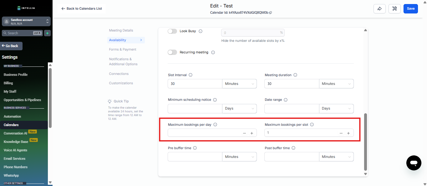Open the chat support bubble
The width and height of the screenshot is (427, 186).
(414, 163)
